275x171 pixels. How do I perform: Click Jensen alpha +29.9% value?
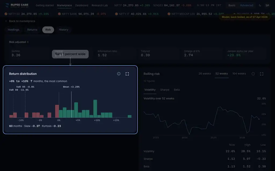pyautogui.click(x=234, y=55)
